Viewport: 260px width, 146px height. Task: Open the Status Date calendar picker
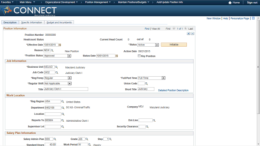coord(117,56)
